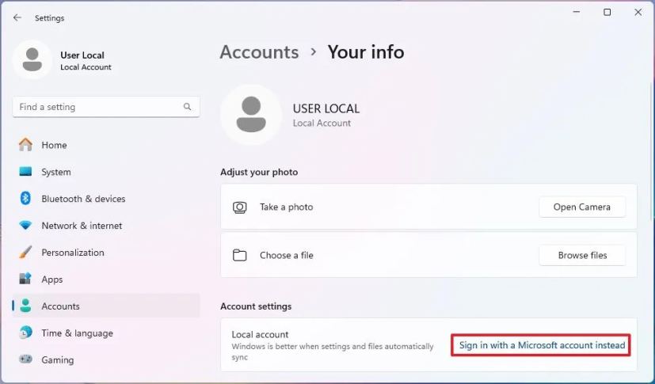Click the camera icon beside Take a photo
The width and height of the screenshot is (655, 384).
coord(239,207)
